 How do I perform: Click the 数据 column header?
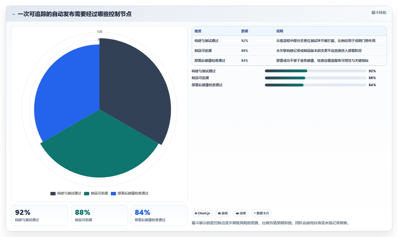[245, 31]
